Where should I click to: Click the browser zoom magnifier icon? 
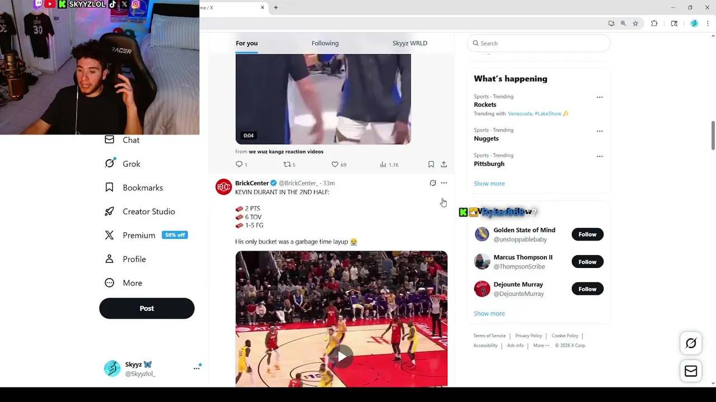tap(623, 23)
